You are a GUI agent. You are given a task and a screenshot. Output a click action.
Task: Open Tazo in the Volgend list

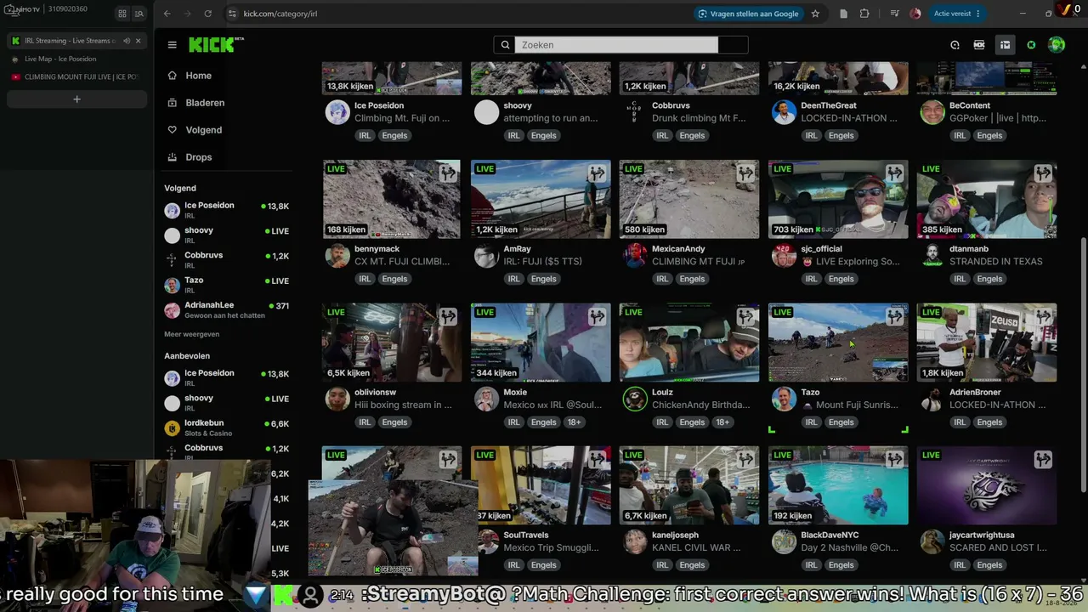tap(228, 285)
